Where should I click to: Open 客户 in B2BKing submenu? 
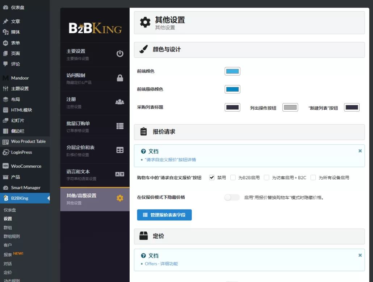[8, 245]
